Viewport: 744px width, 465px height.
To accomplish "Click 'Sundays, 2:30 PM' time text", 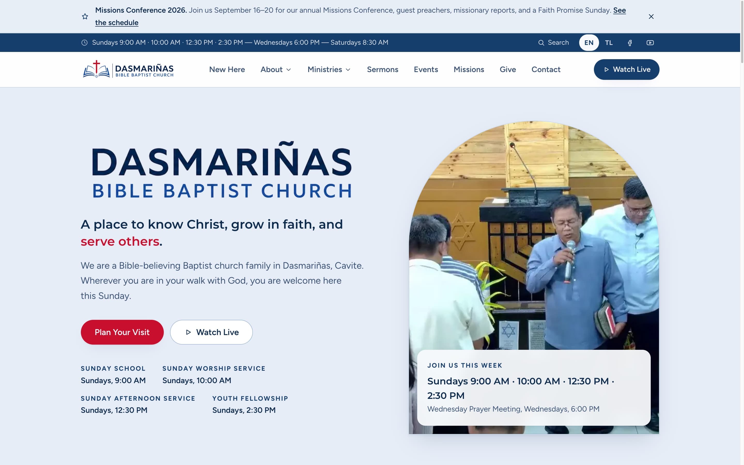I will click(244, 410).
